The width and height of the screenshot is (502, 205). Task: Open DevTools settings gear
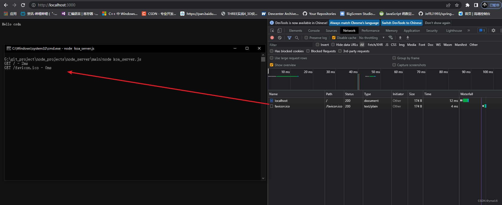pos(493,30)
